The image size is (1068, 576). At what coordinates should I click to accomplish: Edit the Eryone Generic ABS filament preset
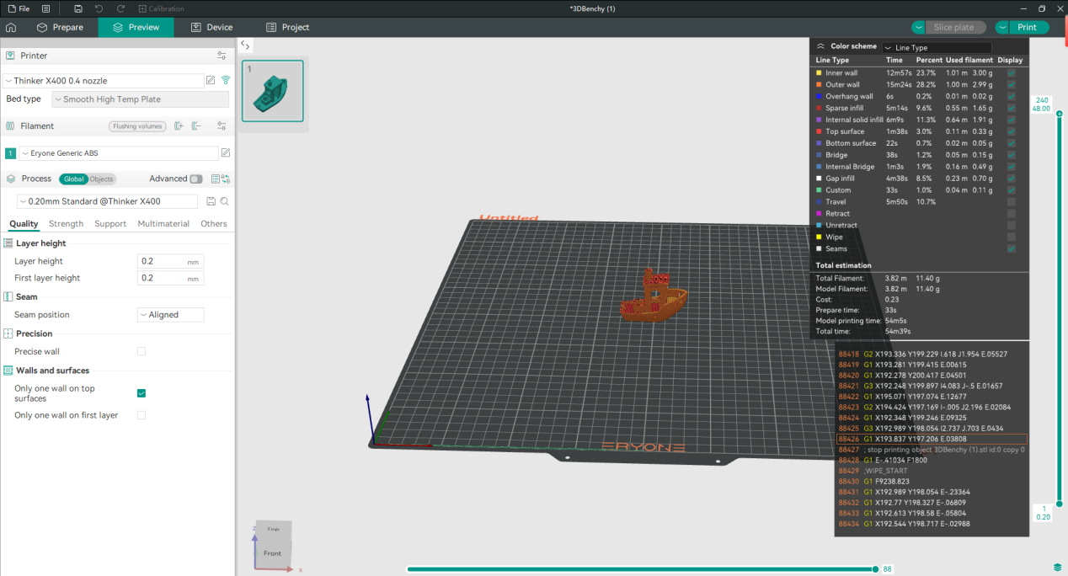(x=226, y=153)
